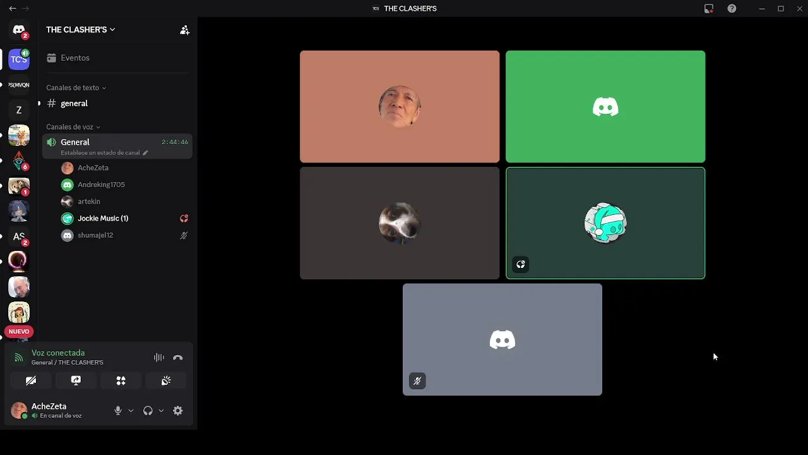Open the inbox icon in title bar
The width and height of the screenshot is (808, 455).
709,8
